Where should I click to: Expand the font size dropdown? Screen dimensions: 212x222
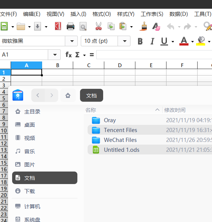click(x=124, y=41)
